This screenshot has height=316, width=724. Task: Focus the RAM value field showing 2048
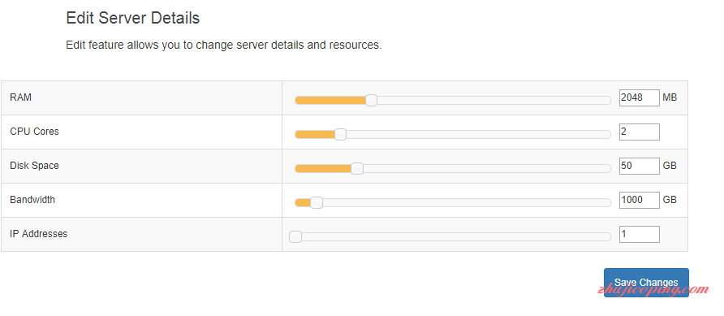pyautogui.click(x=639, y=97)
